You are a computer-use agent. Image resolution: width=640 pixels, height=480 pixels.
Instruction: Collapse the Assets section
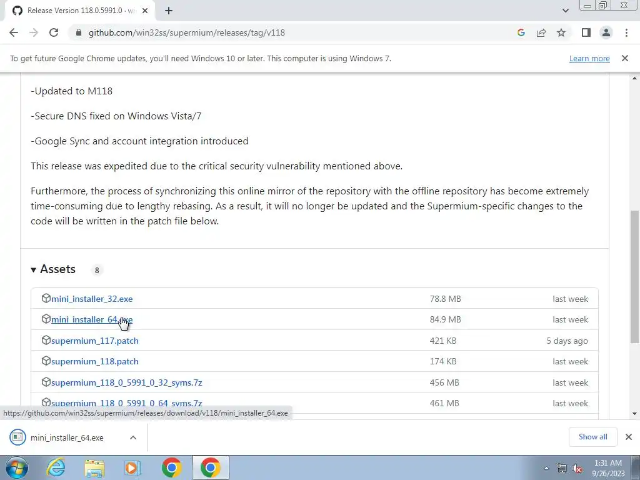click(53, 269)
